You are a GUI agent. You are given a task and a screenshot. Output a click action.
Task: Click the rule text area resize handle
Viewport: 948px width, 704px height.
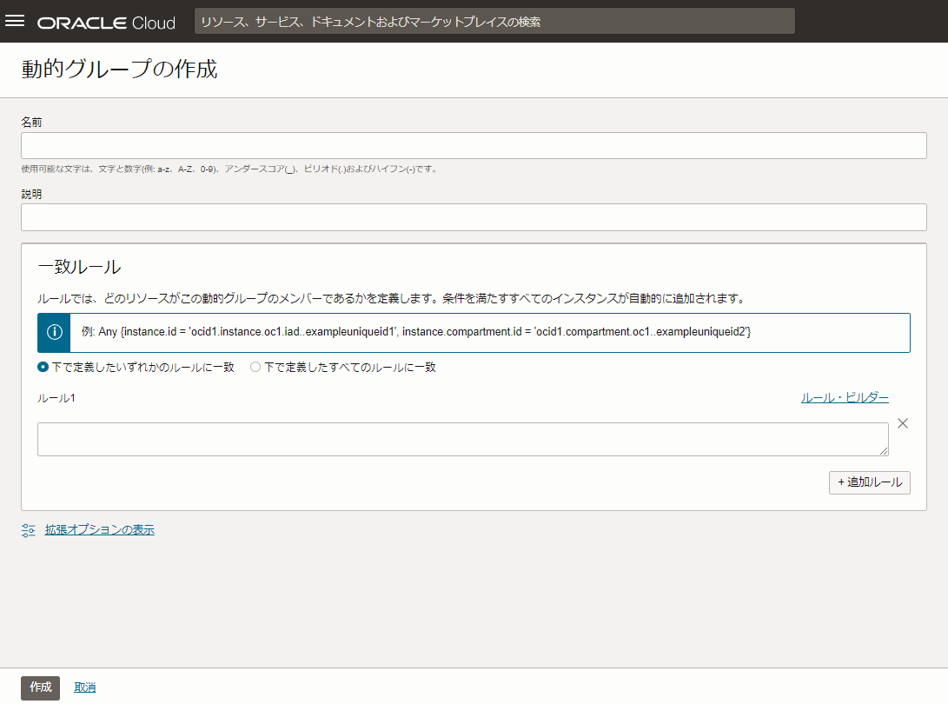click(x=884, y=450)
